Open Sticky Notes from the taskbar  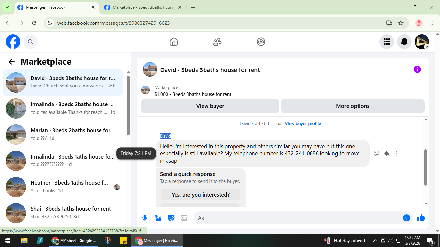(x=123, y=241)
